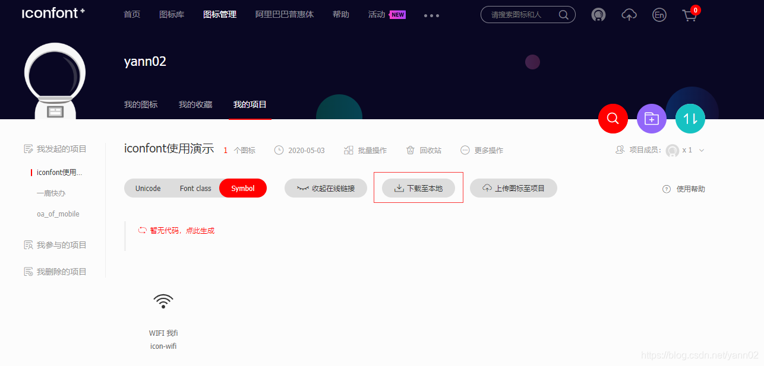
Task: Switch to 我的项目 tab
Action: [250, 104]
